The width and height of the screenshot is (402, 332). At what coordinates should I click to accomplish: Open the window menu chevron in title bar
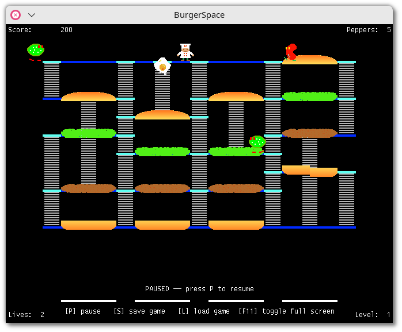[32, 15]
